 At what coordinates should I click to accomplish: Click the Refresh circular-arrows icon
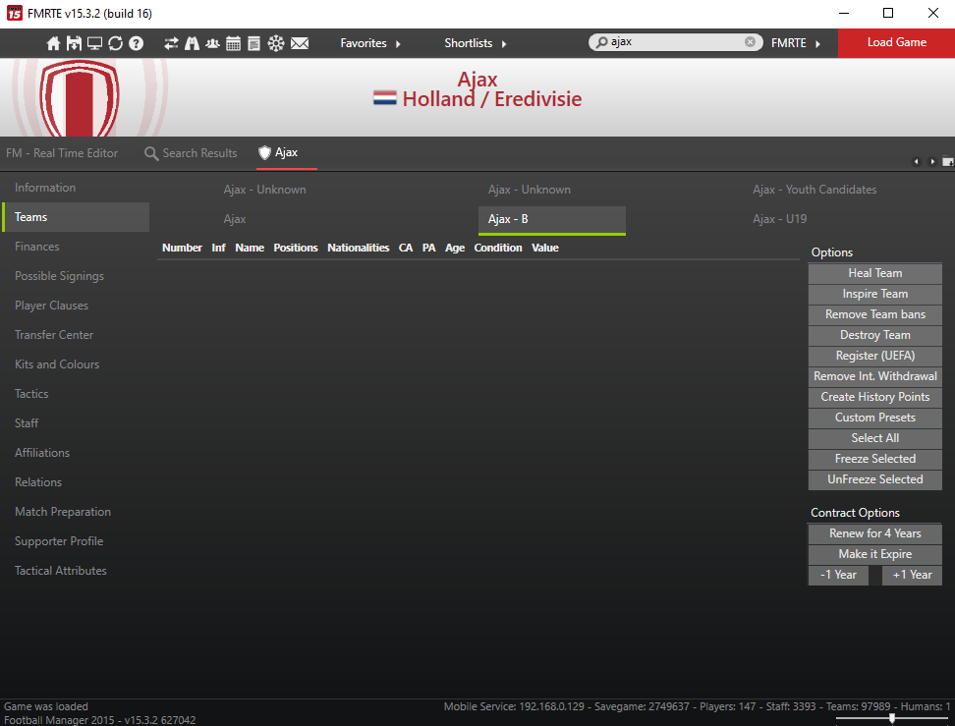coord(115,43)
